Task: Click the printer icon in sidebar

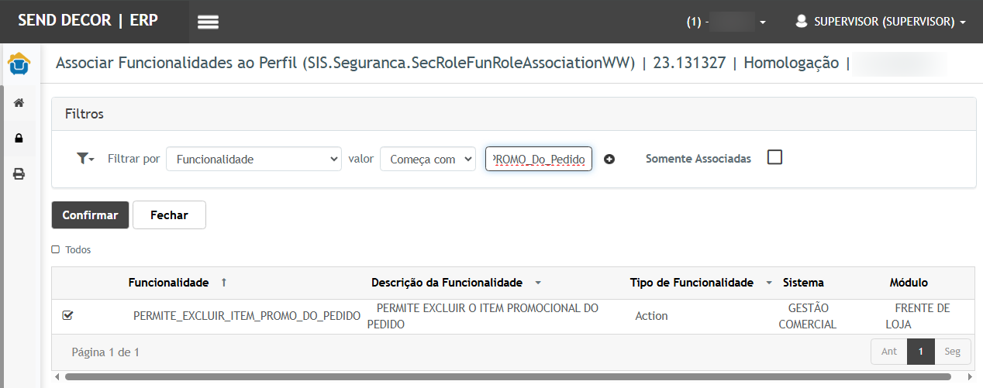Action: [x=19, y=174]
